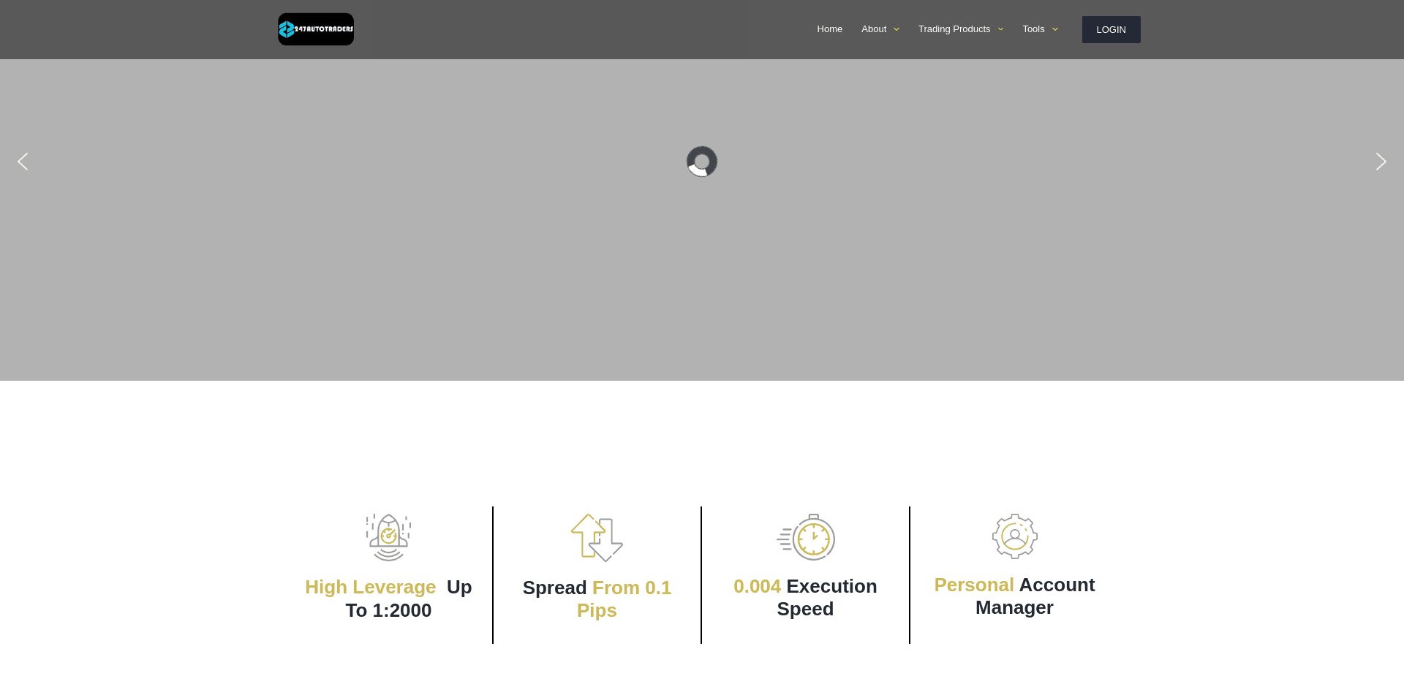Click High Leverage Up To 1:2000 text
This screenshot has width=1404, height=676.
click(x=388, y=598)
